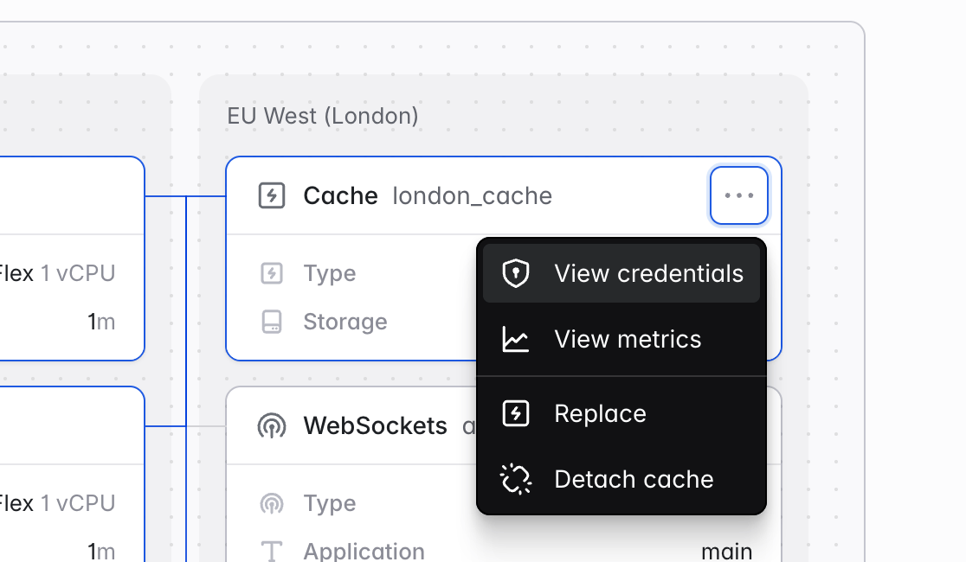Image resolution: width=966 pixels, height=562 pixels.
Task: Click the Cache Type row icon
Action: [x=272, y=273]
